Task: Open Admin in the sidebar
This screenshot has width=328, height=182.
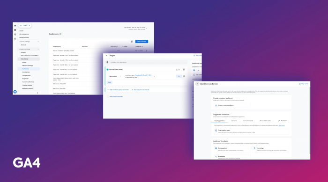Action: coord(22,31)
